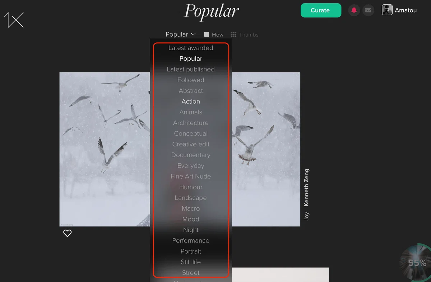This screenshot has width=431, height=282.
Task: Select the Mood category
Action: tap(191, 219)
